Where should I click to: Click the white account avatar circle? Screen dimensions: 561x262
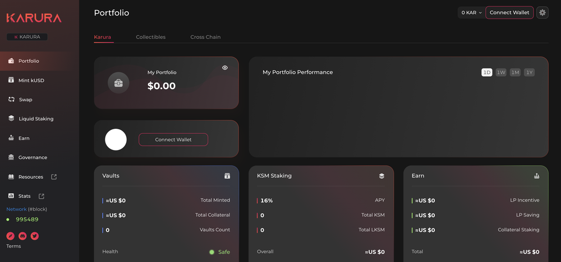116,139
